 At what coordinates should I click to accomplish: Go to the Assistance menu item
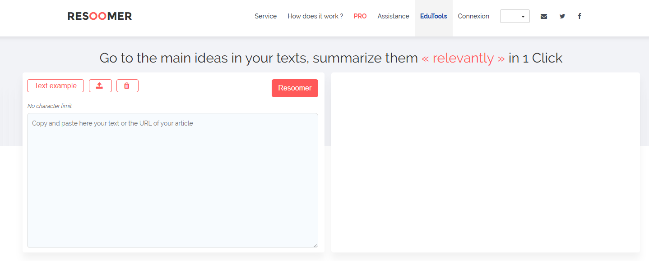click(x=393, y=16)
